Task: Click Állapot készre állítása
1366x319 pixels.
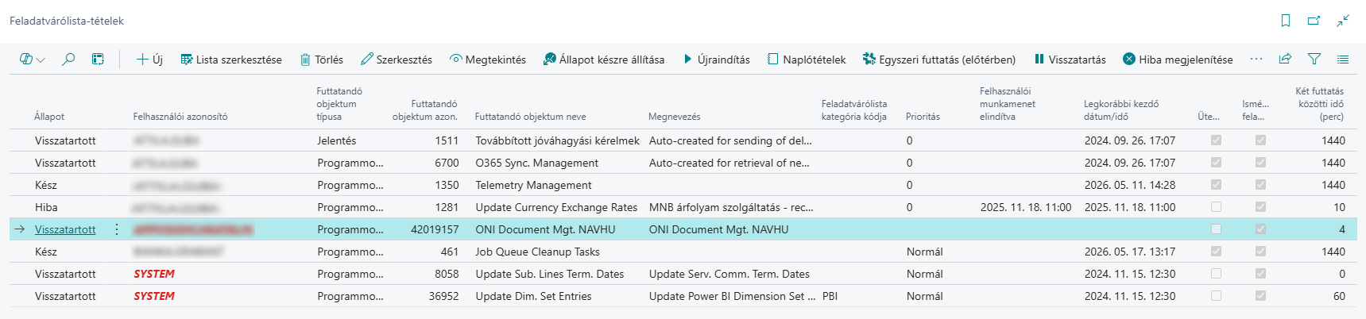Action: [x=604, y=60]
